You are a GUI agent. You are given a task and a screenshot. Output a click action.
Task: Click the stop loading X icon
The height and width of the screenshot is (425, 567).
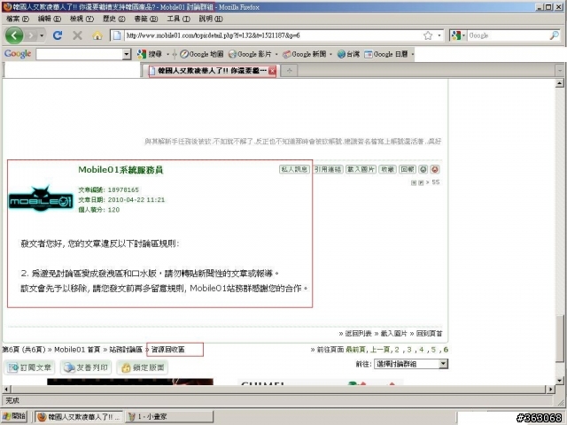pos(77,35)
